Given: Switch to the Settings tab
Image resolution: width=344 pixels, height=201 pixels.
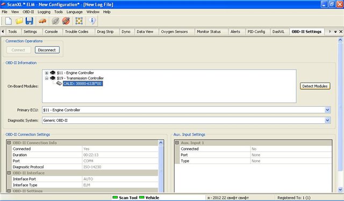Looking at the screenshot, I should pos(30,32).
